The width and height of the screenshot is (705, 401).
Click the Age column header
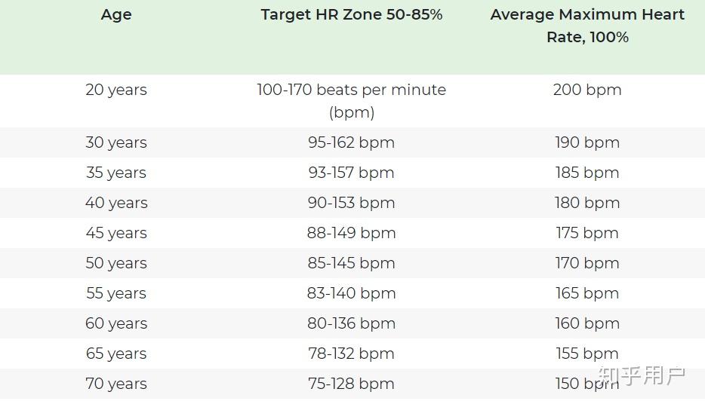pos(116,15)
